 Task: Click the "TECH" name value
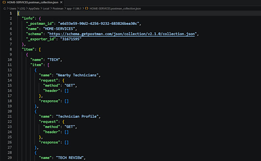[x=54, y=60]
